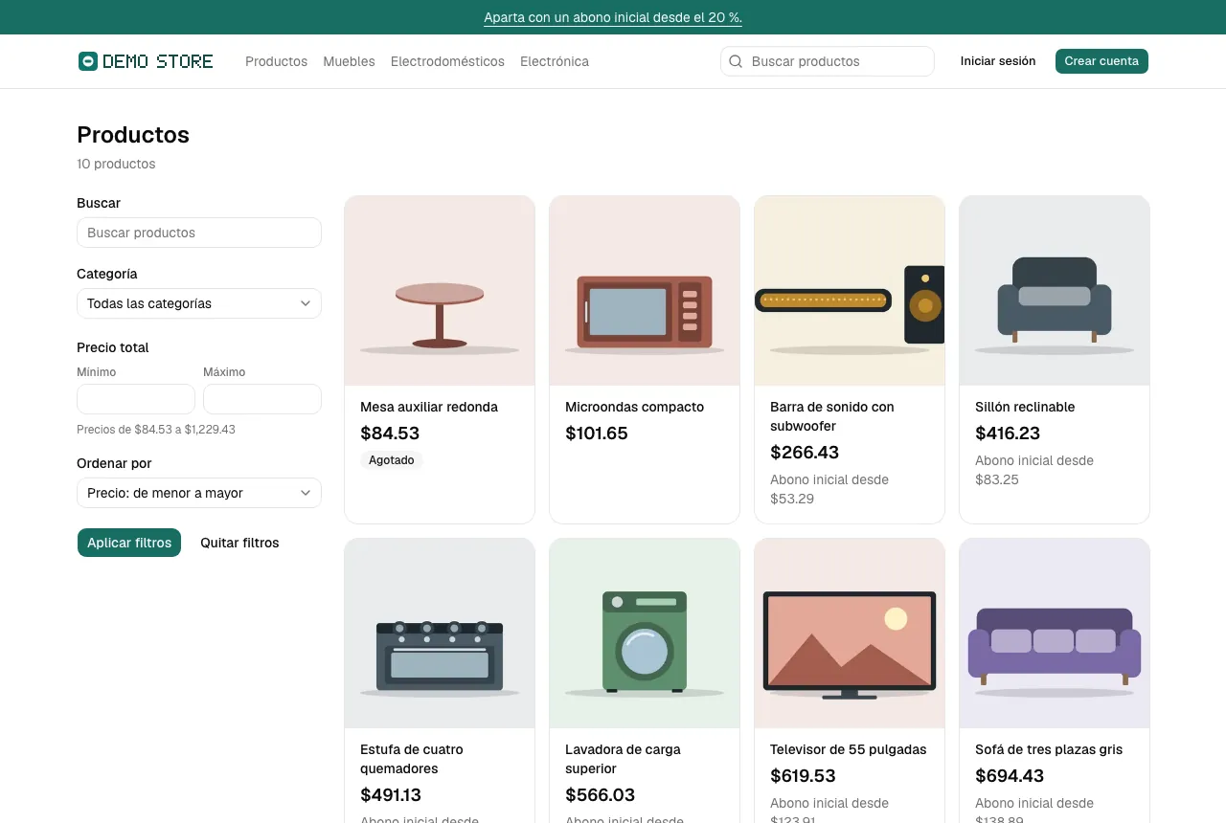Open the 55-inch television image
This screenshot has width=1226, height=823.
(x=850, y=634)
